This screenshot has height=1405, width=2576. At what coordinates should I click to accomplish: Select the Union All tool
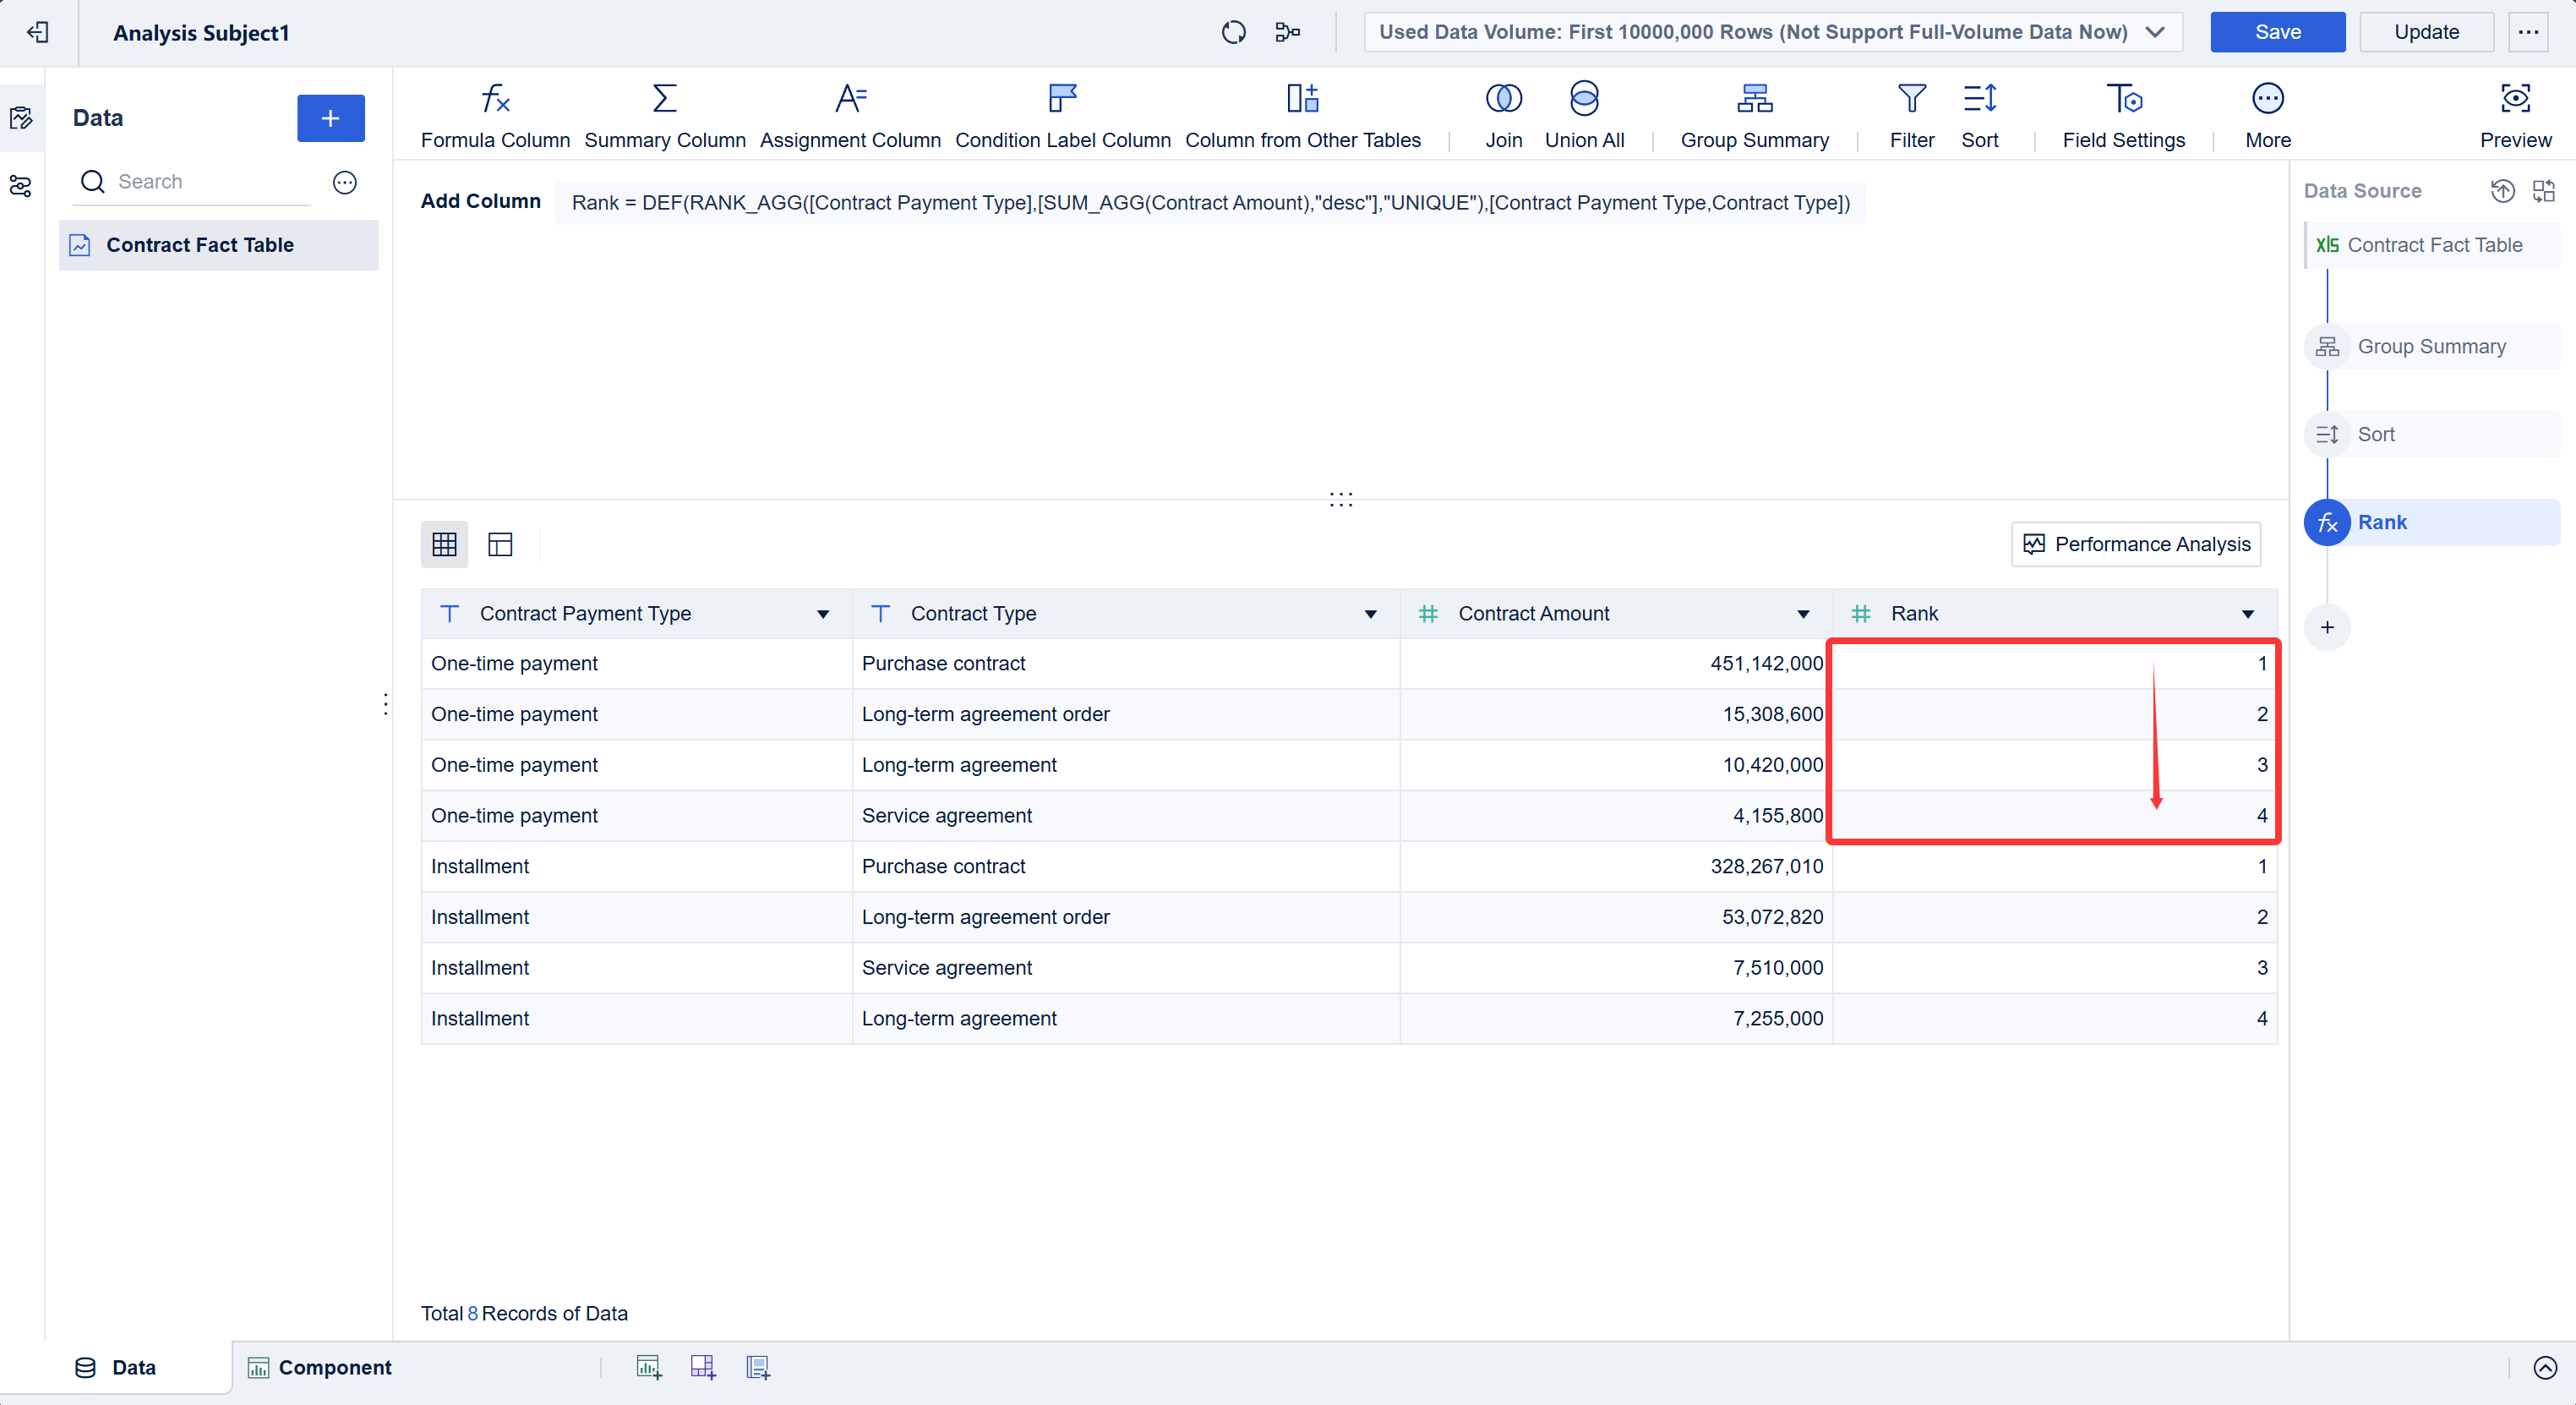(x=1584, y=114)
